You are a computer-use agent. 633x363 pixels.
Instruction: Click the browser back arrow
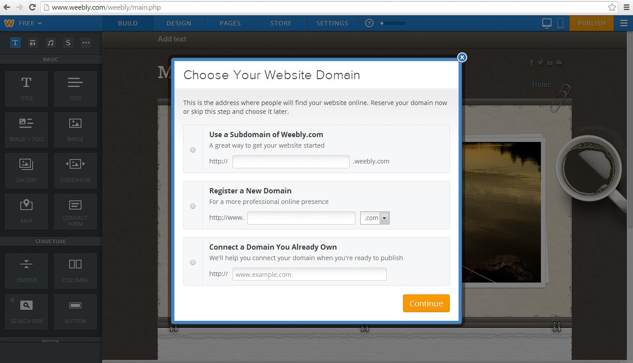click(x=7, y=7)
